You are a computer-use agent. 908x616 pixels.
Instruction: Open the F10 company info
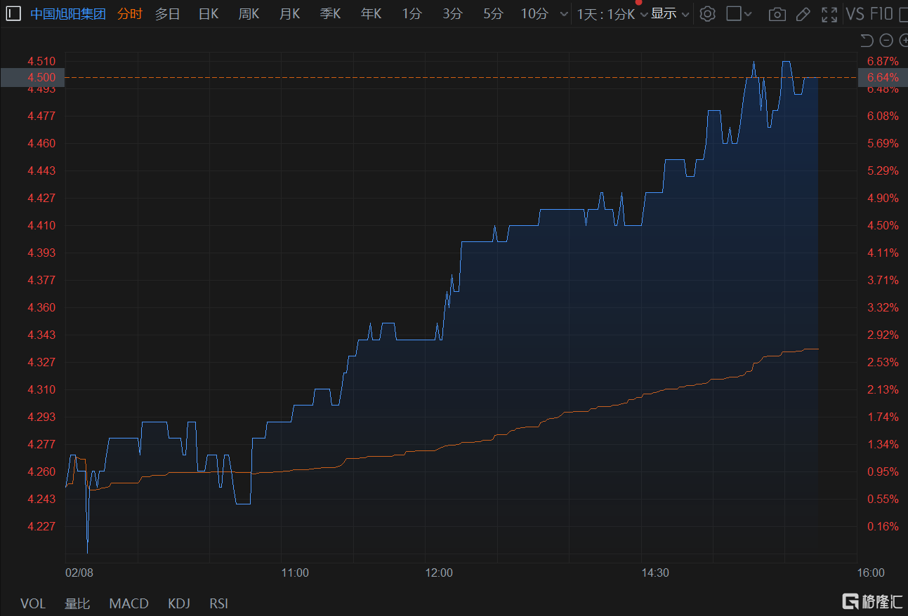pos(881,14)
